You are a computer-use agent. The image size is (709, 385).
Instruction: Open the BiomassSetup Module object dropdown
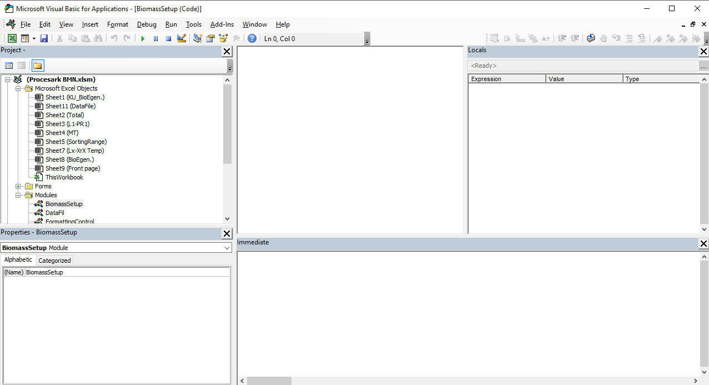click(x=227, y=248)
